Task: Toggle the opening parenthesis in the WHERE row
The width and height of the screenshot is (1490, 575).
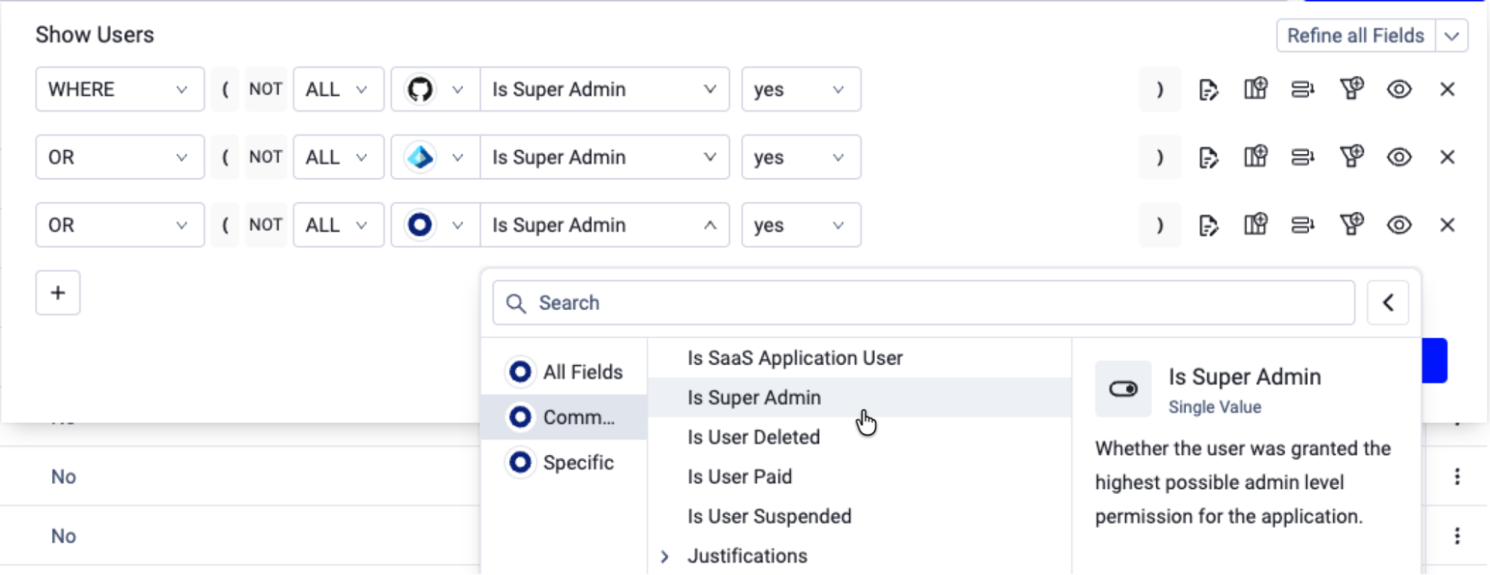Action: pos(225,89)
